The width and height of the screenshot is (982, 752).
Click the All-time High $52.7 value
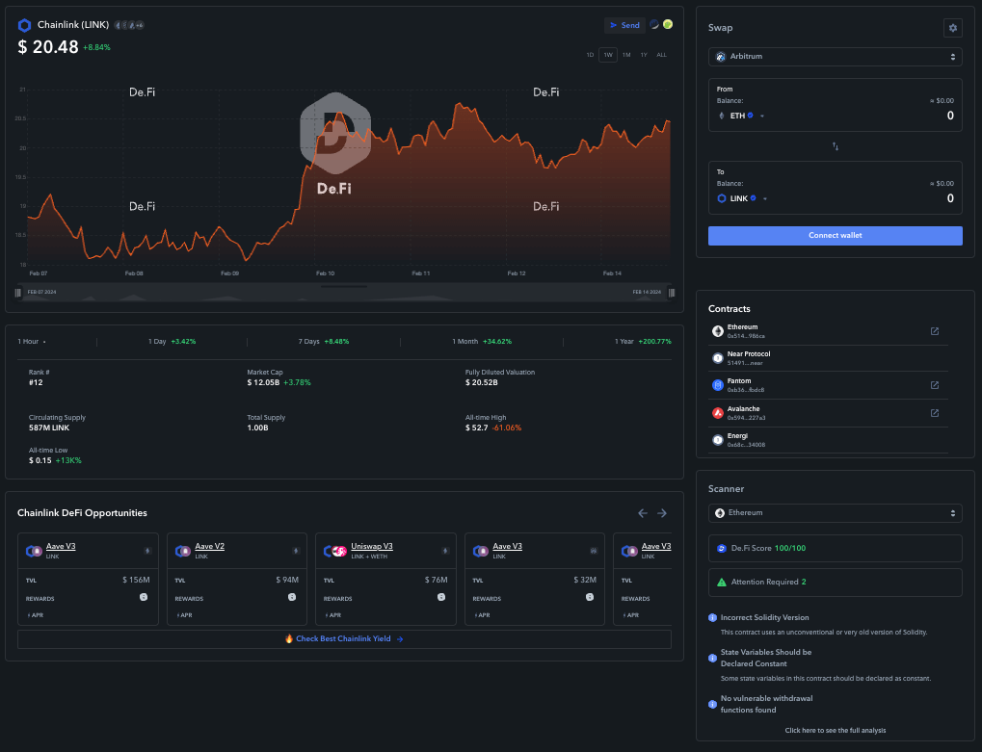click(477, 428)
